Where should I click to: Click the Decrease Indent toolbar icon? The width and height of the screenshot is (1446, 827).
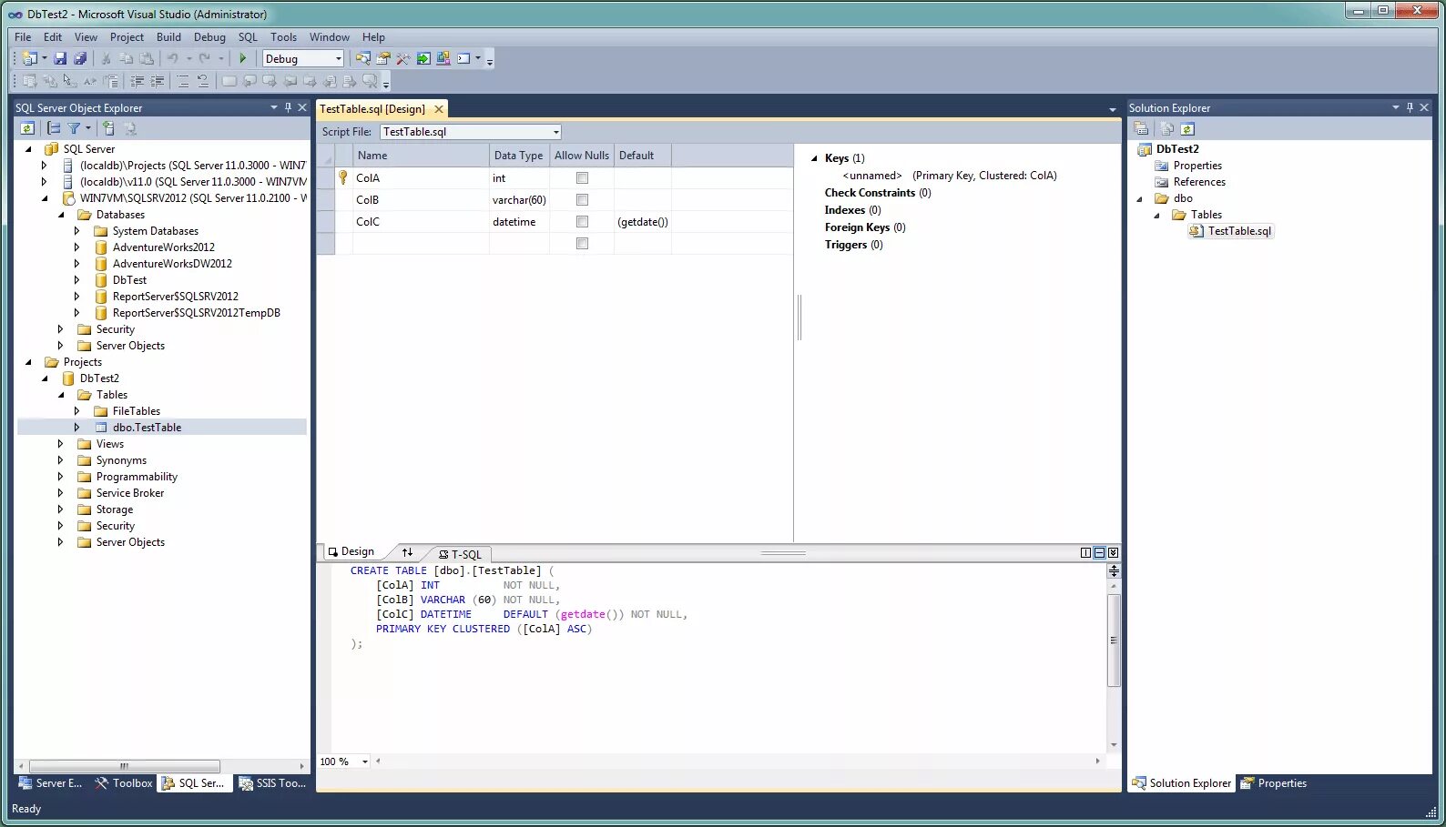click(x=137, y=81)
